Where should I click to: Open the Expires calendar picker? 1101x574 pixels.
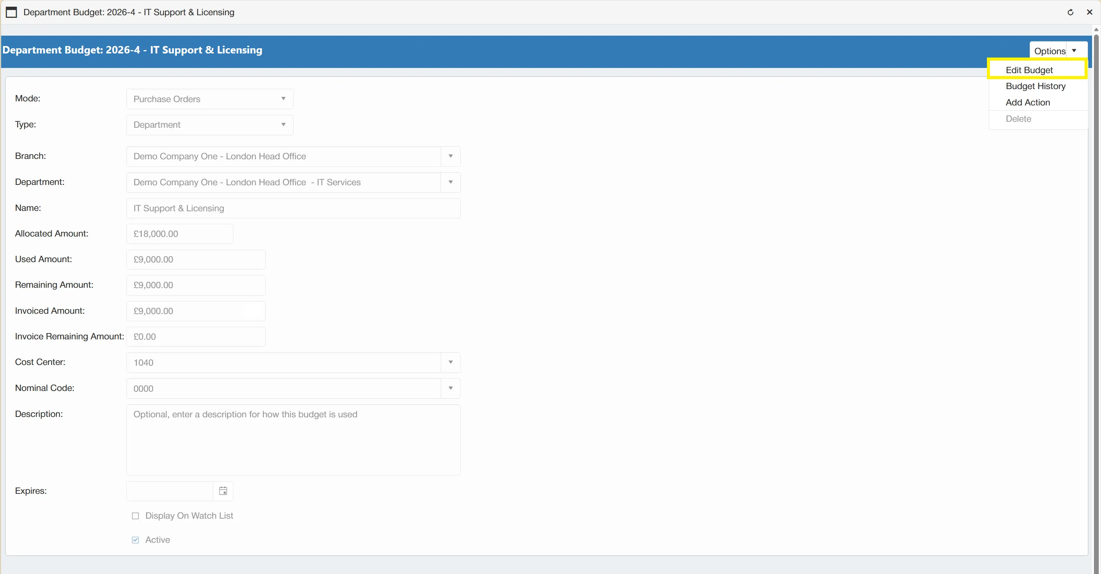223,491
